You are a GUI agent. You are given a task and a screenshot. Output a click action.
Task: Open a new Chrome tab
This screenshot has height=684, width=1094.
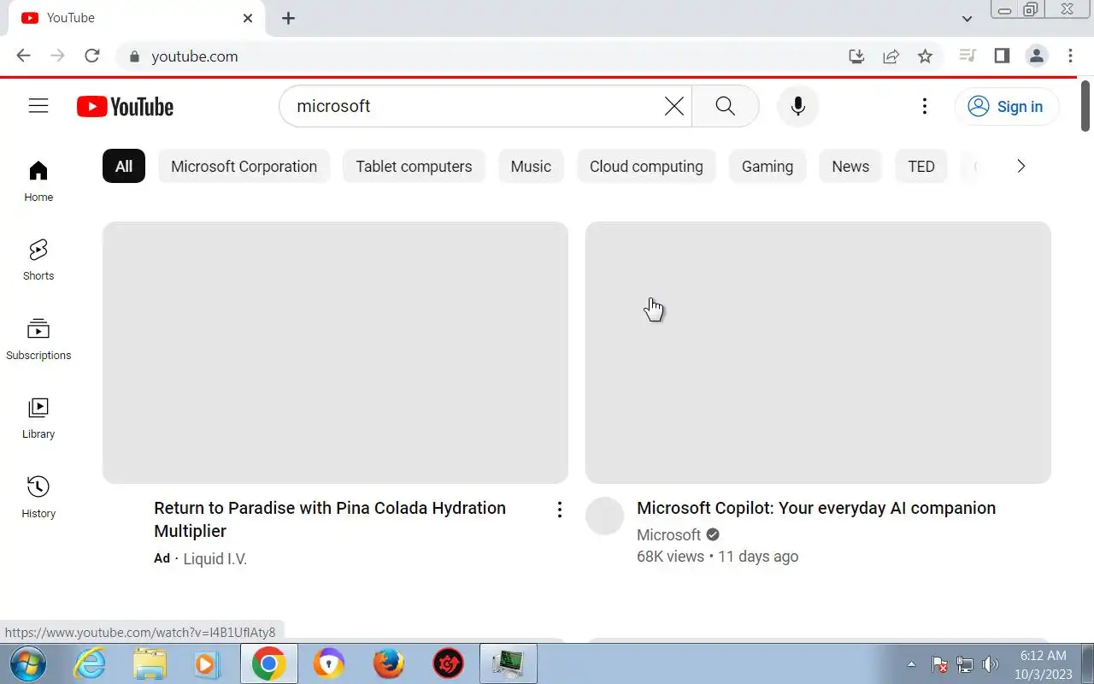pos(288,18)
